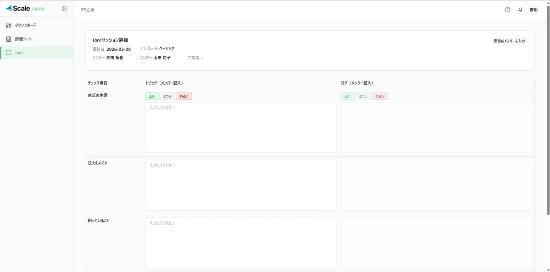Click the ダッシュボード grid icon
Screen dimensions: 550x272
[x=9, y=25]
